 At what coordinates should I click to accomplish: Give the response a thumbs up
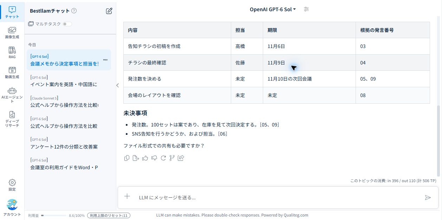[145, 158]
